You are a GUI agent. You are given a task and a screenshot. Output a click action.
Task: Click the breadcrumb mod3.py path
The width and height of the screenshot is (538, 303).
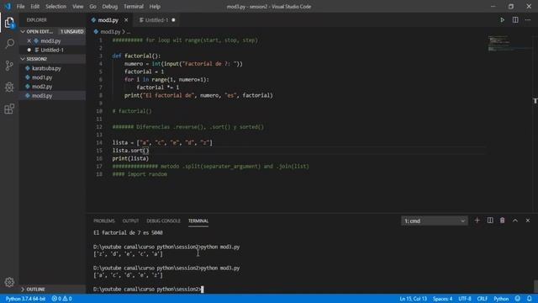point(110,32)
